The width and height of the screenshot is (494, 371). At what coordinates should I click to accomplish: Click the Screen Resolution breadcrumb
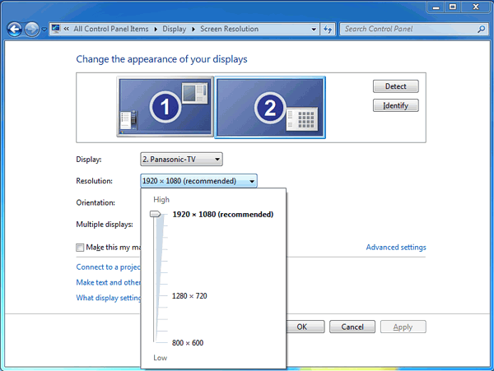[x=230, y=29]
